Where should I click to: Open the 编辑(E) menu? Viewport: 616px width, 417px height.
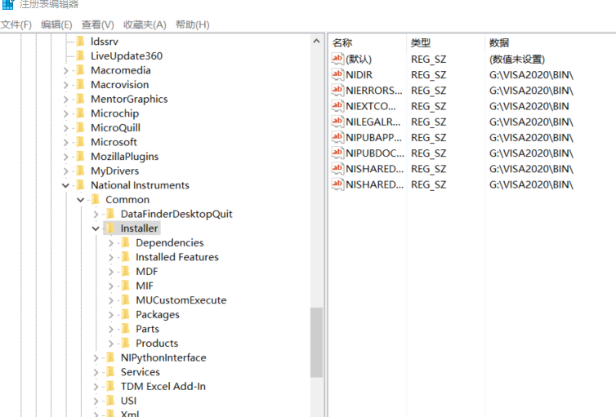tap(56, 24)
